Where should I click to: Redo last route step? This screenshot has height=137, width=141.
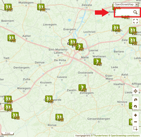pyautogui.click(x=135, y=106)
